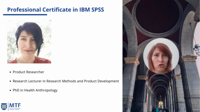Click the 'Product Researcher' bullet text
This screenshot has width=200, height=112.
point(28,72)
